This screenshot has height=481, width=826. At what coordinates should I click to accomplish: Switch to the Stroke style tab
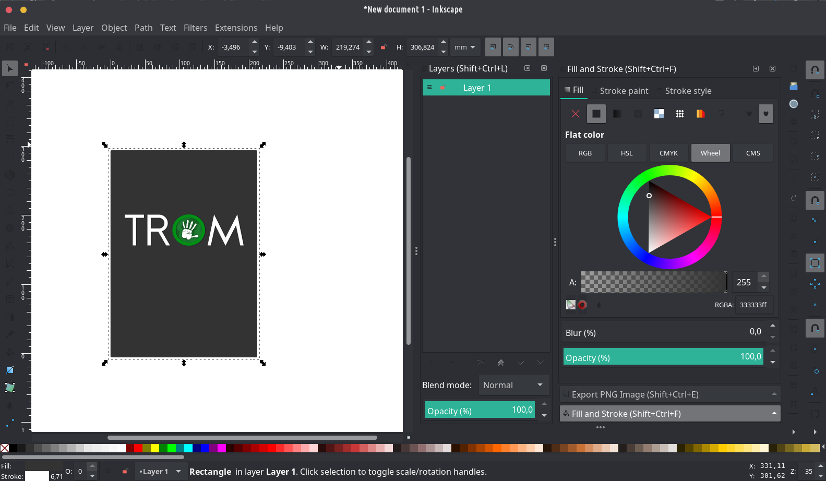click(688, 91)
